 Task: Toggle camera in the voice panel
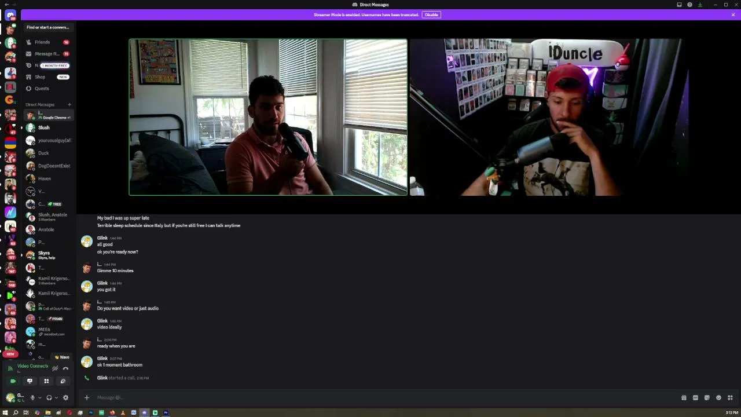coord(13,381)
